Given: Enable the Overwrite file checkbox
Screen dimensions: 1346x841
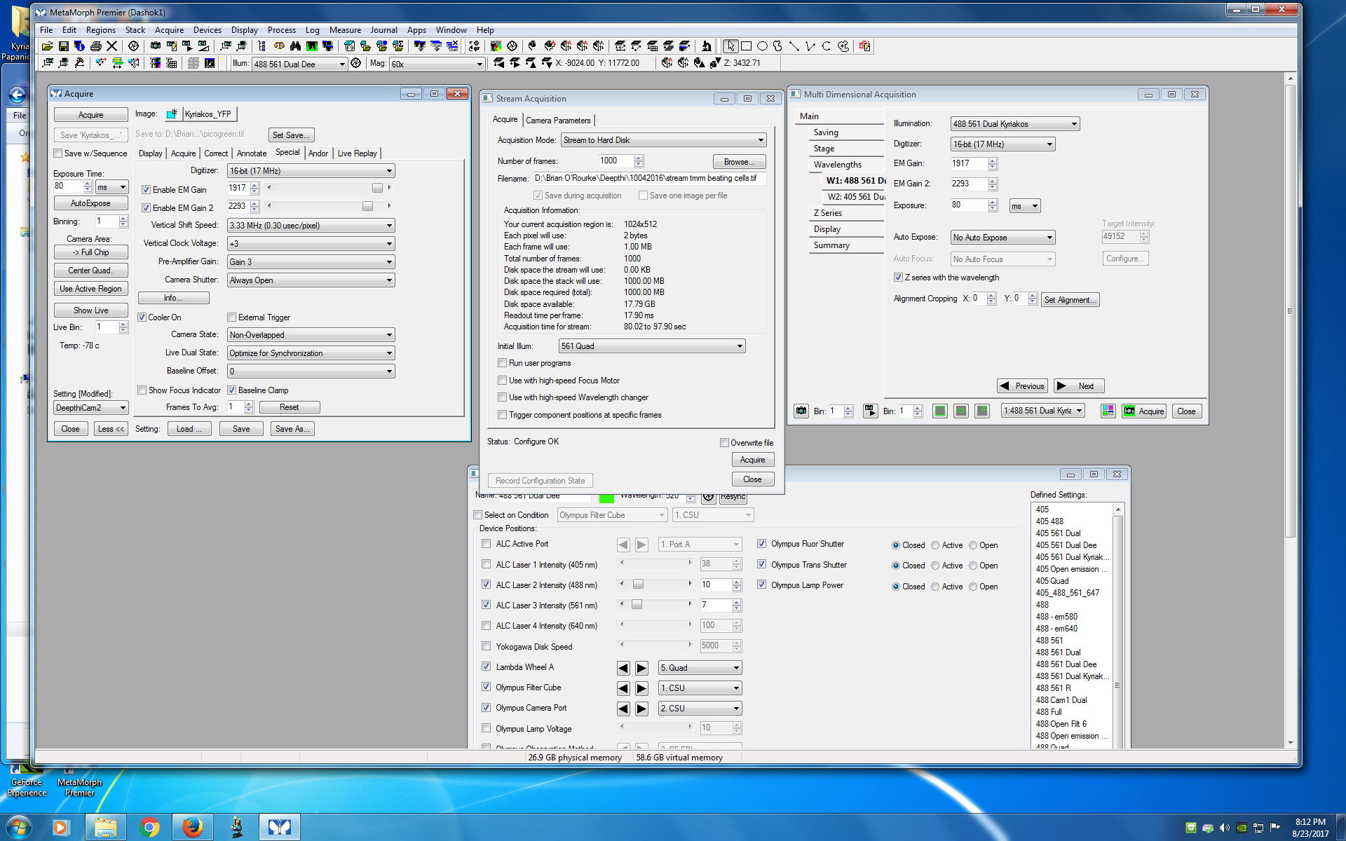Looking at the screenshot, I should (x=724, y=443).
